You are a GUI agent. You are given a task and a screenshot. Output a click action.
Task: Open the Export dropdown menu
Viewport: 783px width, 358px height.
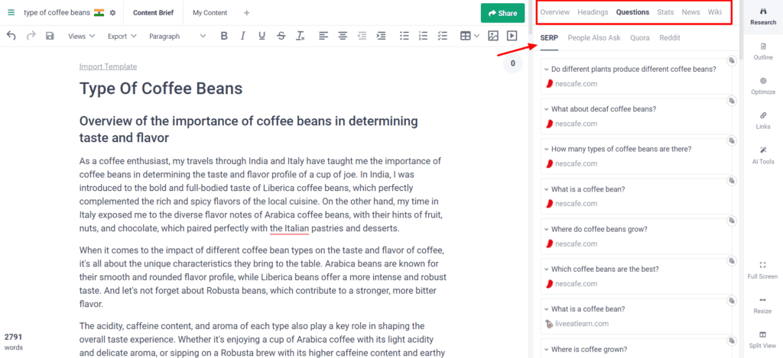(122, 36)
